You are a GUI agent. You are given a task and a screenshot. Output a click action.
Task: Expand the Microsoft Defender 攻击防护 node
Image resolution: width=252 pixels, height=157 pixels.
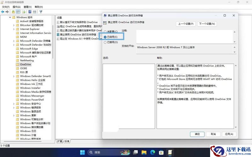[14, 45]
